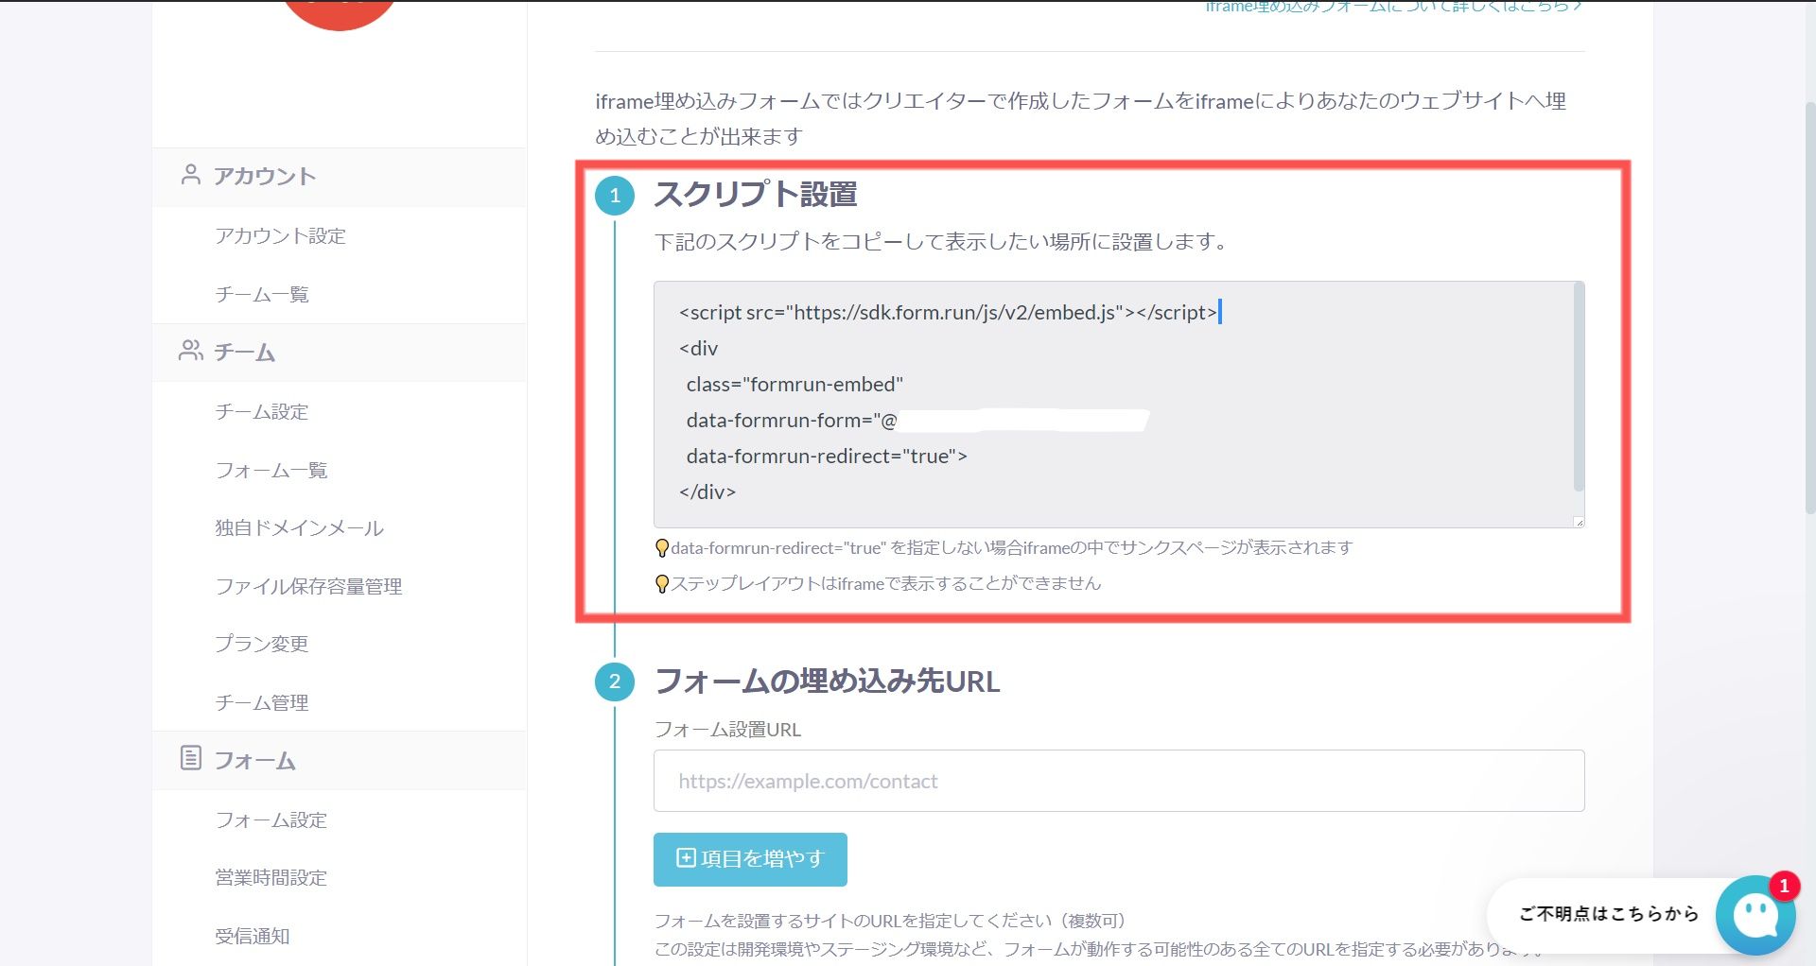Open 営業時間設定 in the sidebar

pyautogui.click(x=271, y=877)
